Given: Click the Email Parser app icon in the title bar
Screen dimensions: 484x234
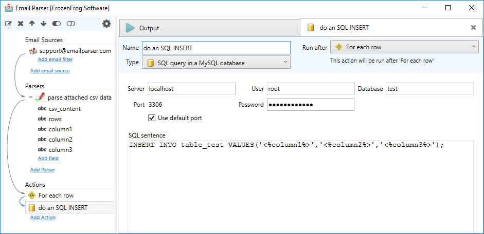Looking at the screenshot, I should (x=9, y=8).
